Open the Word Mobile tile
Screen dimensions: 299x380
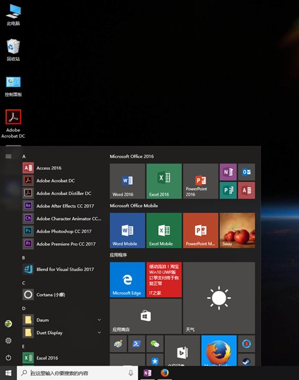click(x=128, y=231)
